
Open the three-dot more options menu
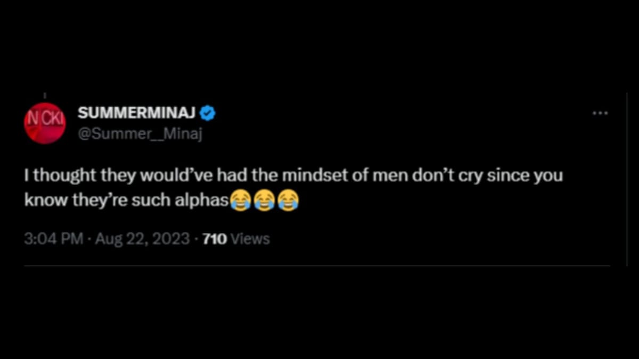[600, 113]
